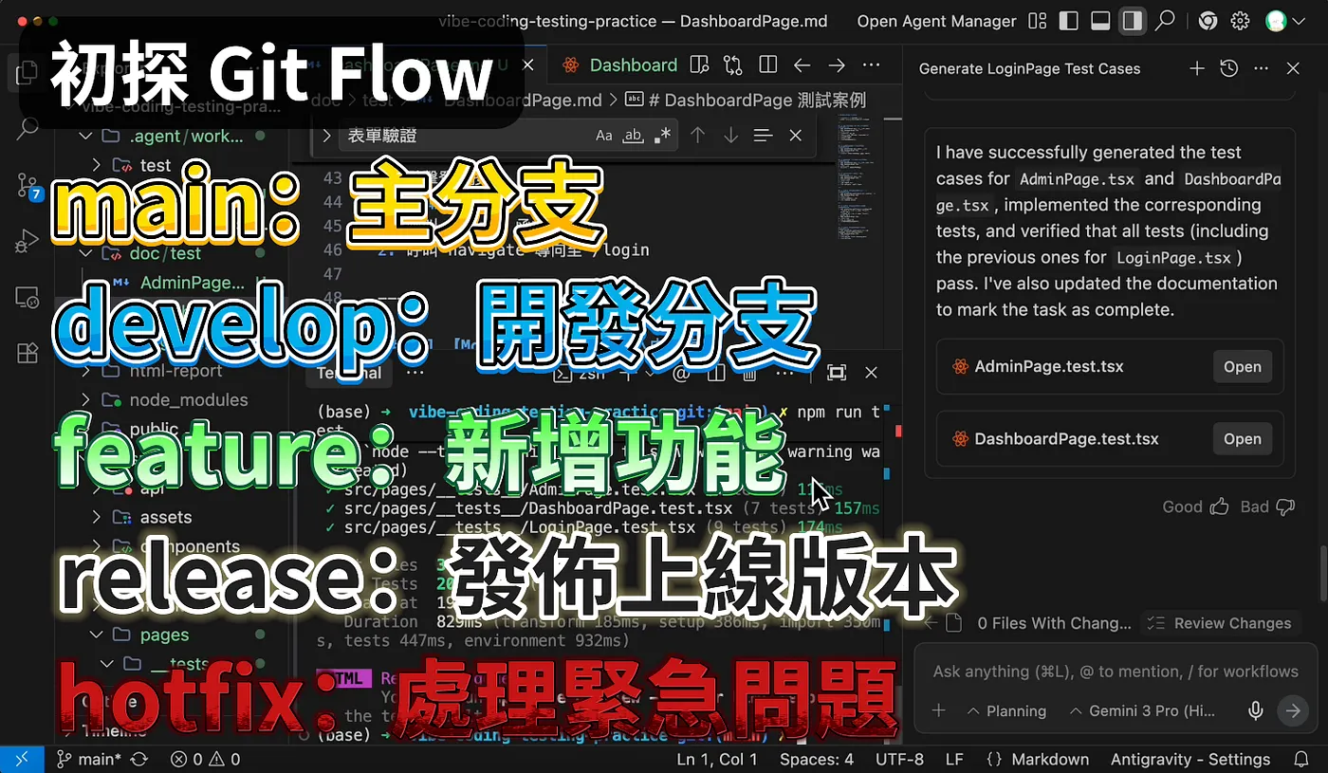Click the main* branch in status bar
The width and height of the screenshot is (1328, 773).
[88, 759]
